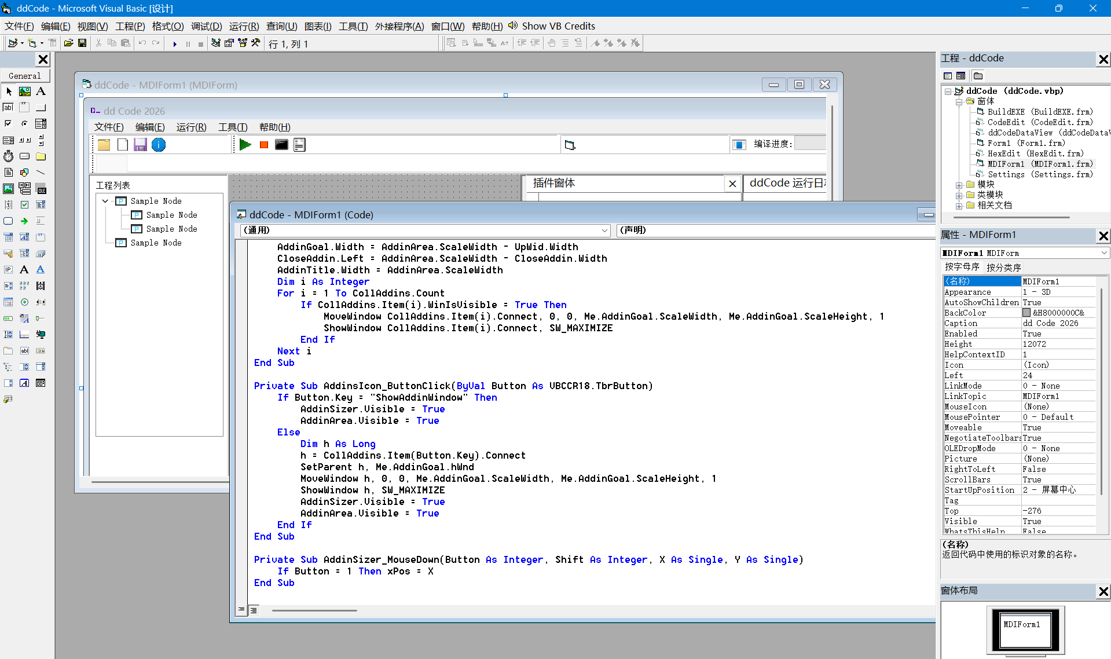Select Settings (Settings.frm) in project tree
Image resolution: width=1111 pixels, height=659 pixels.
1040,174
